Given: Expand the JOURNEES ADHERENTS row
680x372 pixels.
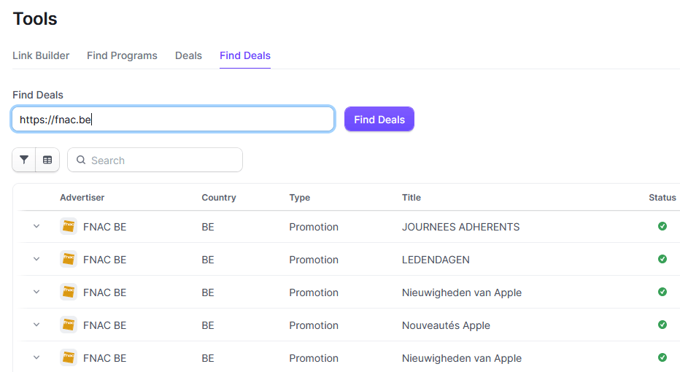Looking at the screenshot, I should pyautogui.click(x=36, y=227).
